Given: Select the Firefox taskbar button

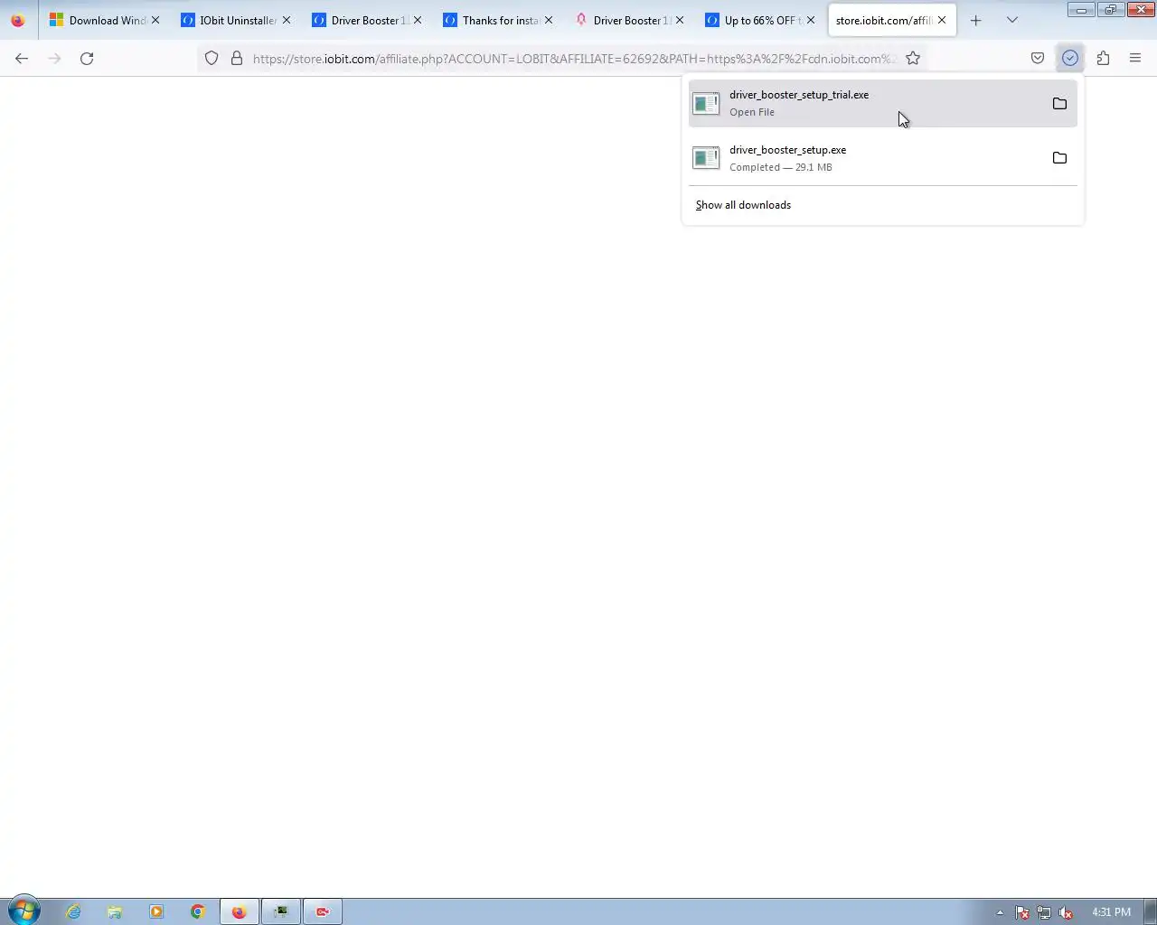Looking at the screenshot, I should [x=240, y=911].
